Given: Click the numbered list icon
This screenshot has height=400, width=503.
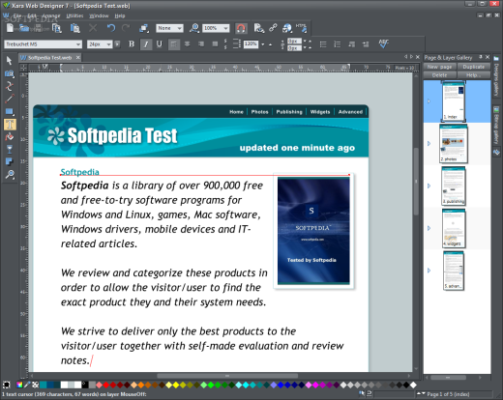Looking at the screenshot, I should tap(338, 44).
